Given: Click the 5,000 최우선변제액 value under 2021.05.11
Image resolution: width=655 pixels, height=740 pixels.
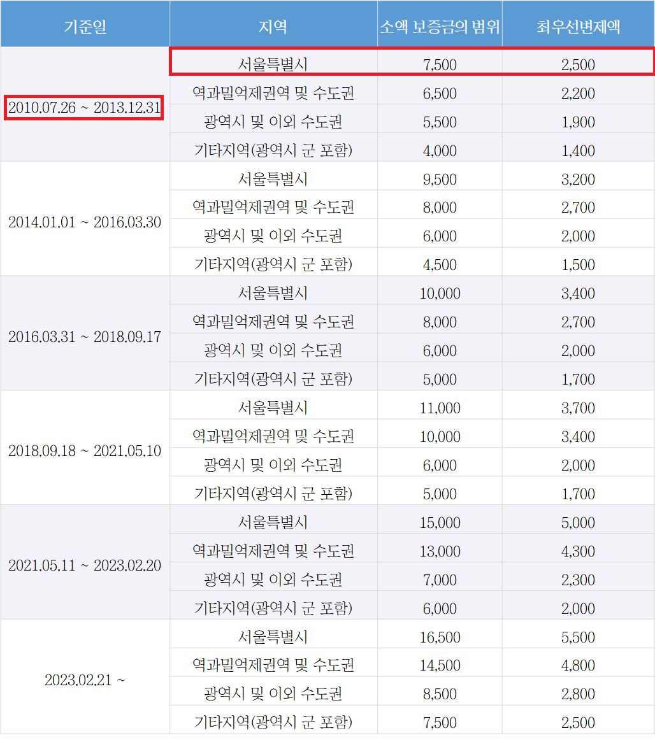Looking at the screenshot, I should click(578, 519).
